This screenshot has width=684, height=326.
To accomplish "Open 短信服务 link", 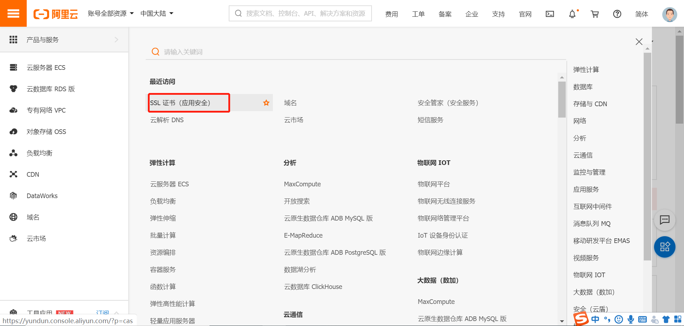I will pyautogui.click(x=430, y=120).
